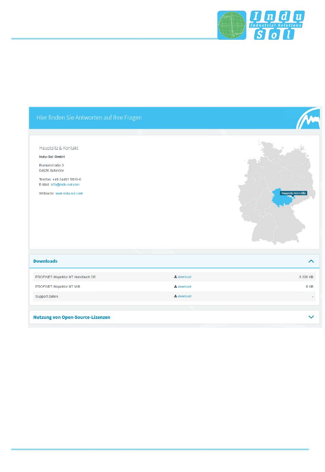Download the PROFINET-INspektor NT MIB file
Image resolution: width=325 pixels, height=472 pixels.
coord(184,287)
